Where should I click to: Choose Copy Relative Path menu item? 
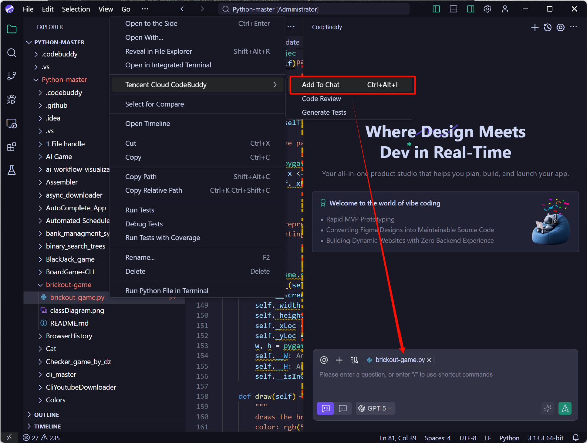click(x=154, y=190)
